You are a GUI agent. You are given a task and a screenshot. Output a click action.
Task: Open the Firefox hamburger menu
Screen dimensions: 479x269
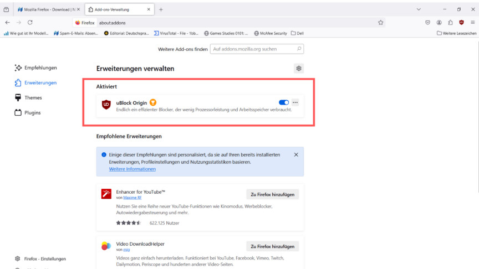pyautogui.click(x=472, y=23)
